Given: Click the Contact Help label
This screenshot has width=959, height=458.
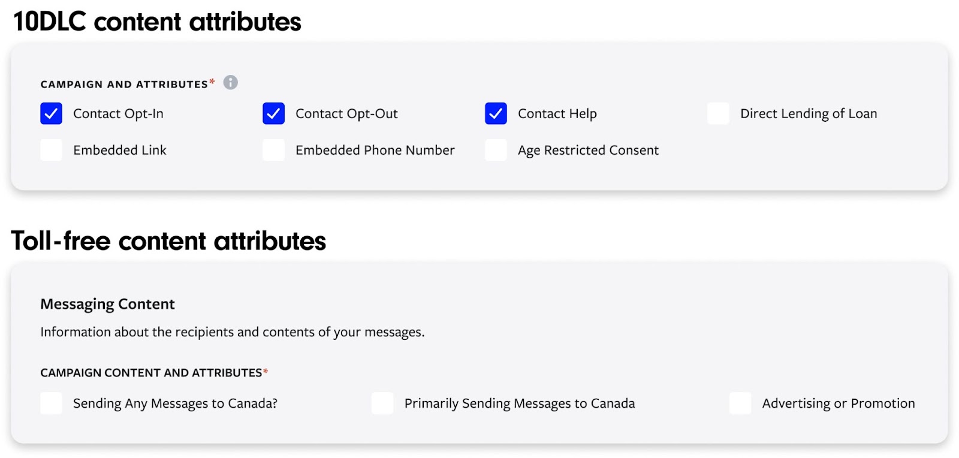Looking at the screenshot, I should tap(556, 113).
